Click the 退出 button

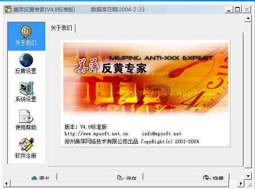coord(40,177)
